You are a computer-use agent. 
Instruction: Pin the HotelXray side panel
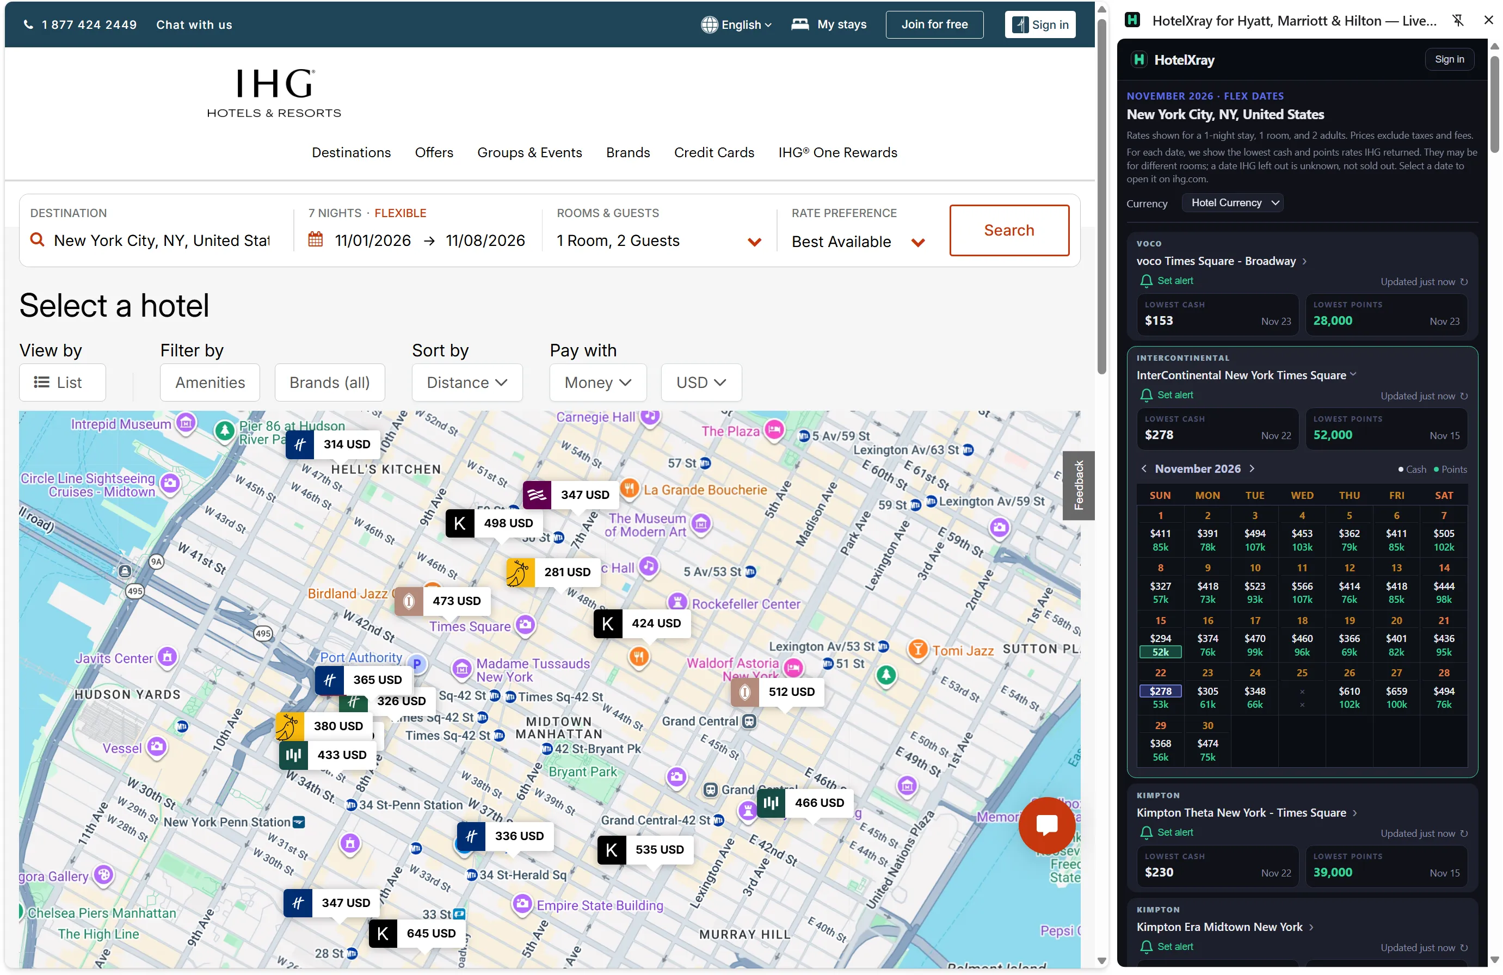tap(1458, 20)
